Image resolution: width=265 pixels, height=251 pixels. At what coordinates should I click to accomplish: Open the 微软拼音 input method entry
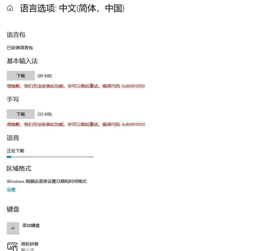pyautogui.click(x=30, y=244)
